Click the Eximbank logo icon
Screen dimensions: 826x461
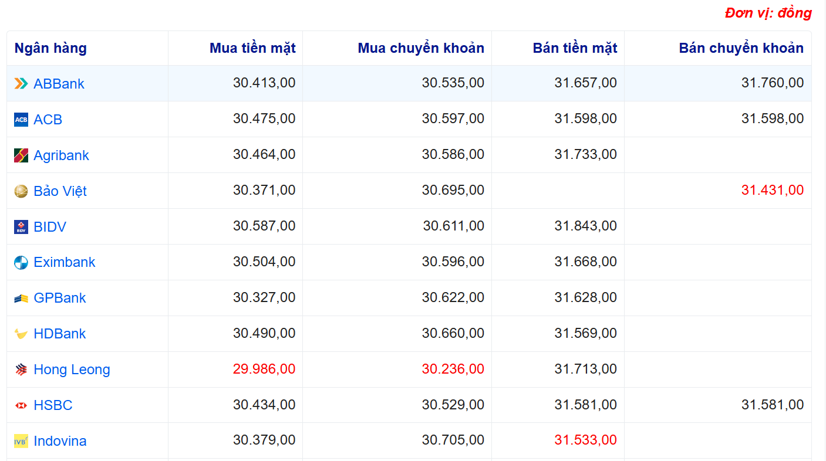(x=21, y=263)
